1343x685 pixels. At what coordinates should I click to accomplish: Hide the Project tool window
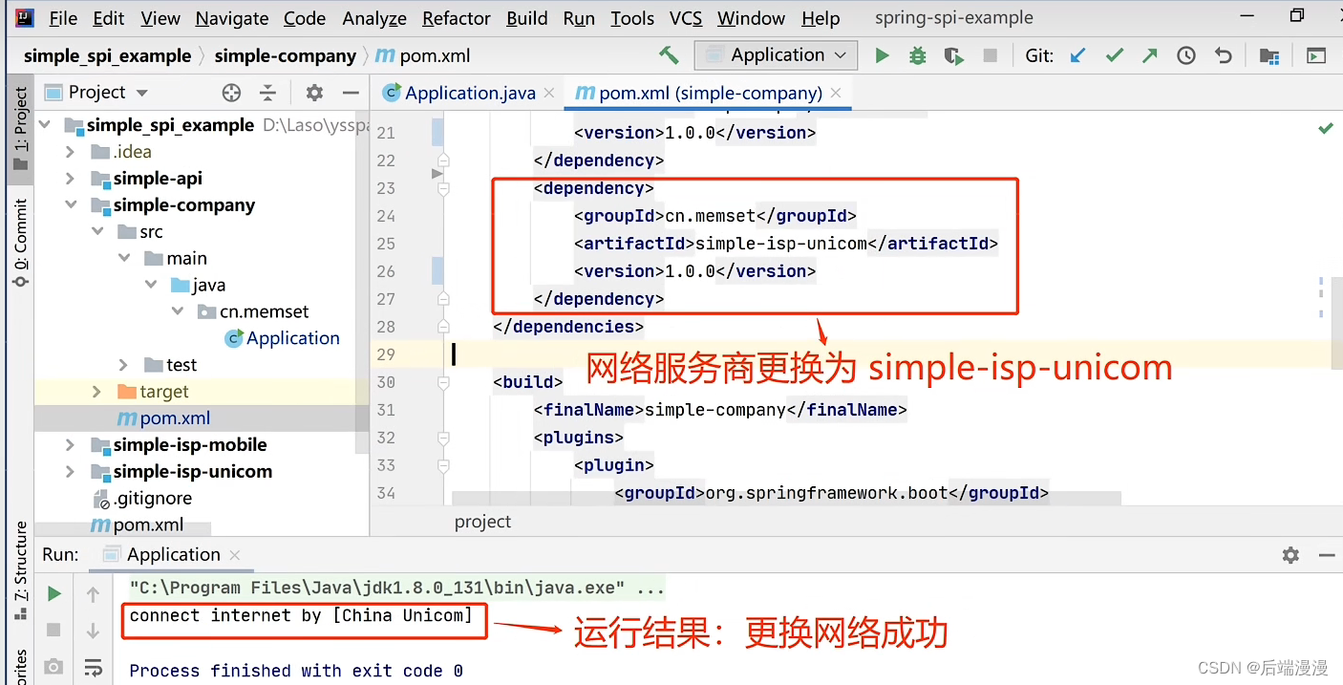351,93
